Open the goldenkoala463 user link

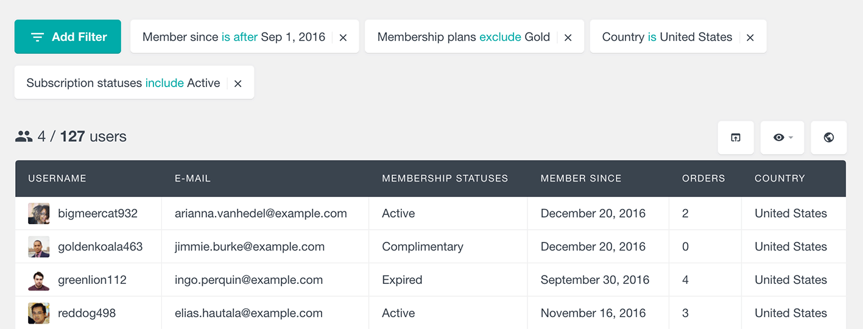tap(100, 247)
